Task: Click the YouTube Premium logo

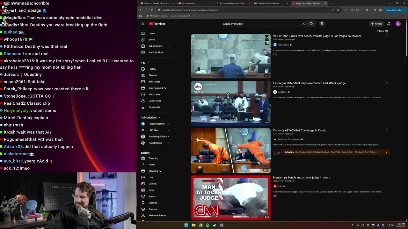Action: point(157,24)
